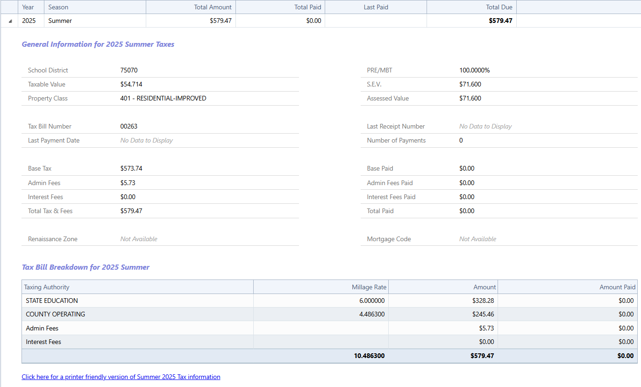
Task: Sort by the Season column header
Action: click(x=58, y=7)
